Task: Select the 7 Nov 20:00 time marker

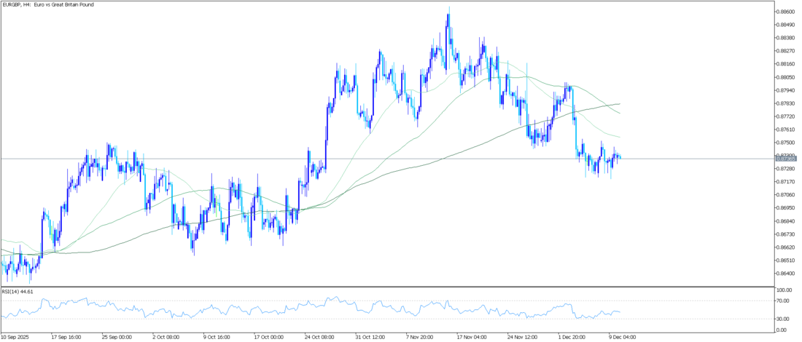Action: point(421,337)
